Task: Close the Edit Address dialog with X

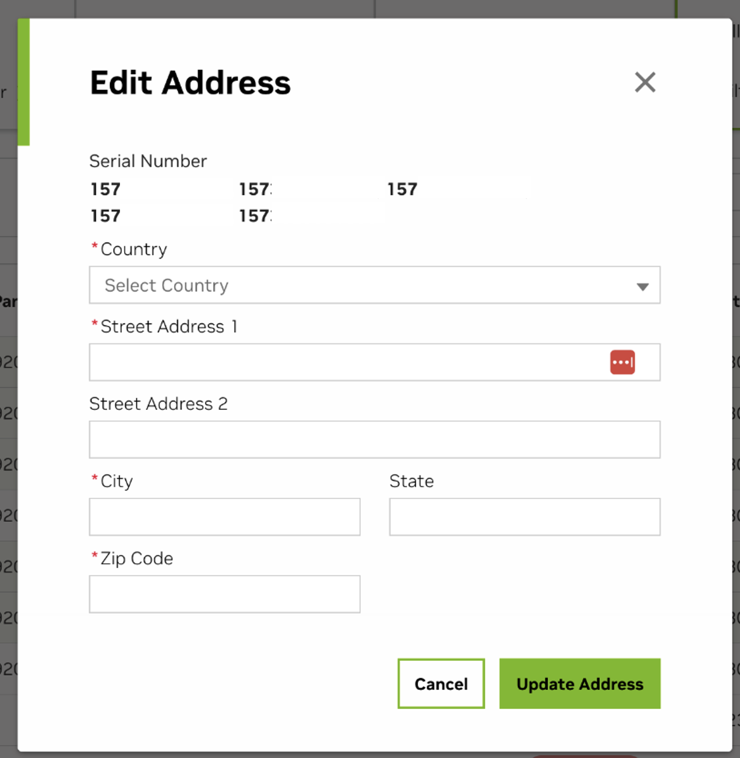Action: pyautogui.click(x=644, y=82)
